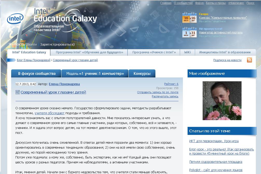
Task: Open author Елена Пономарева profile link
Action: coord(64,84)
